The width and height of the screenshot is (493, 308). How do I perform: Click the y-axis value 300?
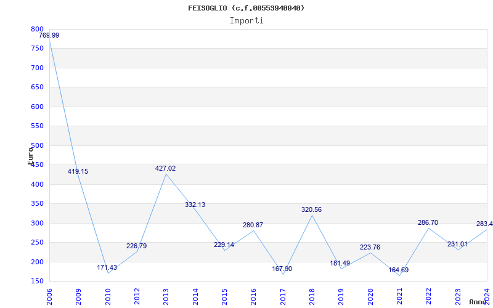pyautogui.click(x=37, y=223)
